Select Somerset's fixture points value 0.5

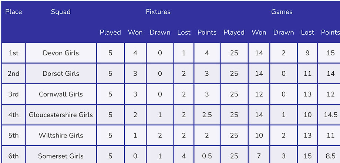pos(207,156)
